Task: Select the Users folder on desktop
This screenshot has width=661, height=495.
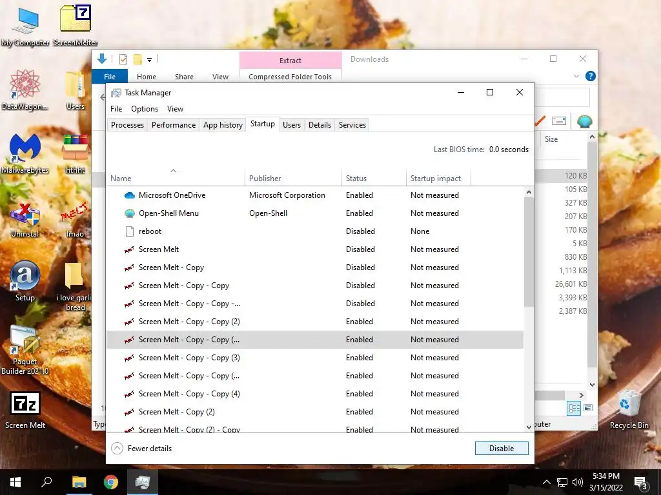Action: pos(76,90)
